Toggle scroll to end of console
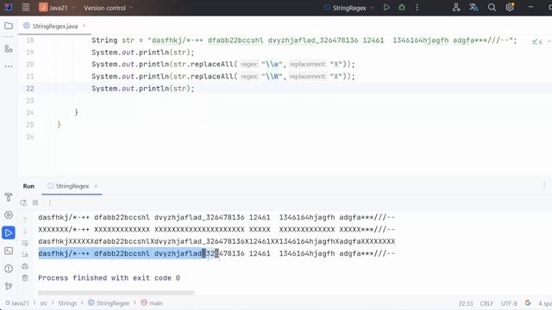The width and height of the screenshot is (552, 310). [25, 254]
